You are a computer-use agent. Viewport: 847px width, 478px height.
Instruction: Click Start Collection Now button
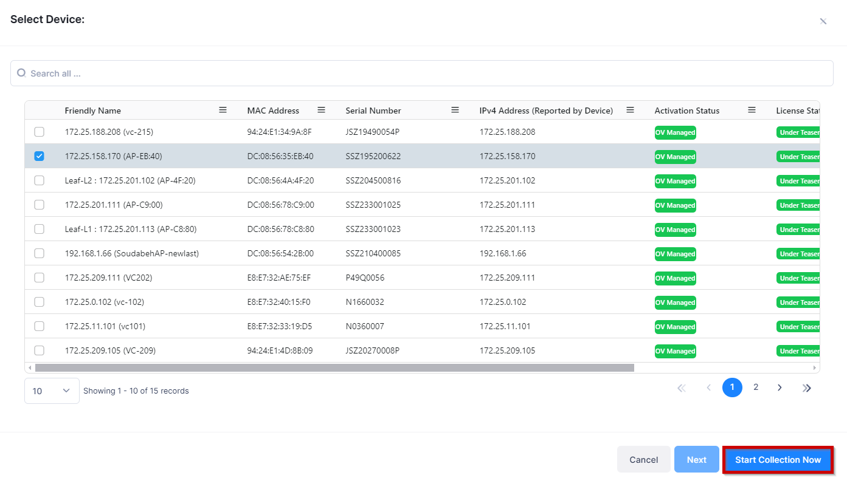(778, 460)
